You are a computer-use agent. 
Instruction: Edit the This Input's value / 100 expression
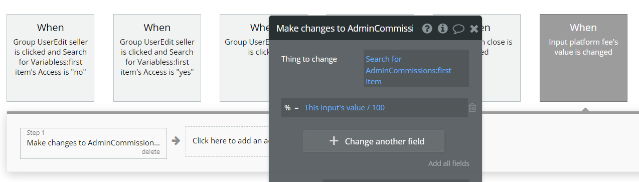point(345,108)
